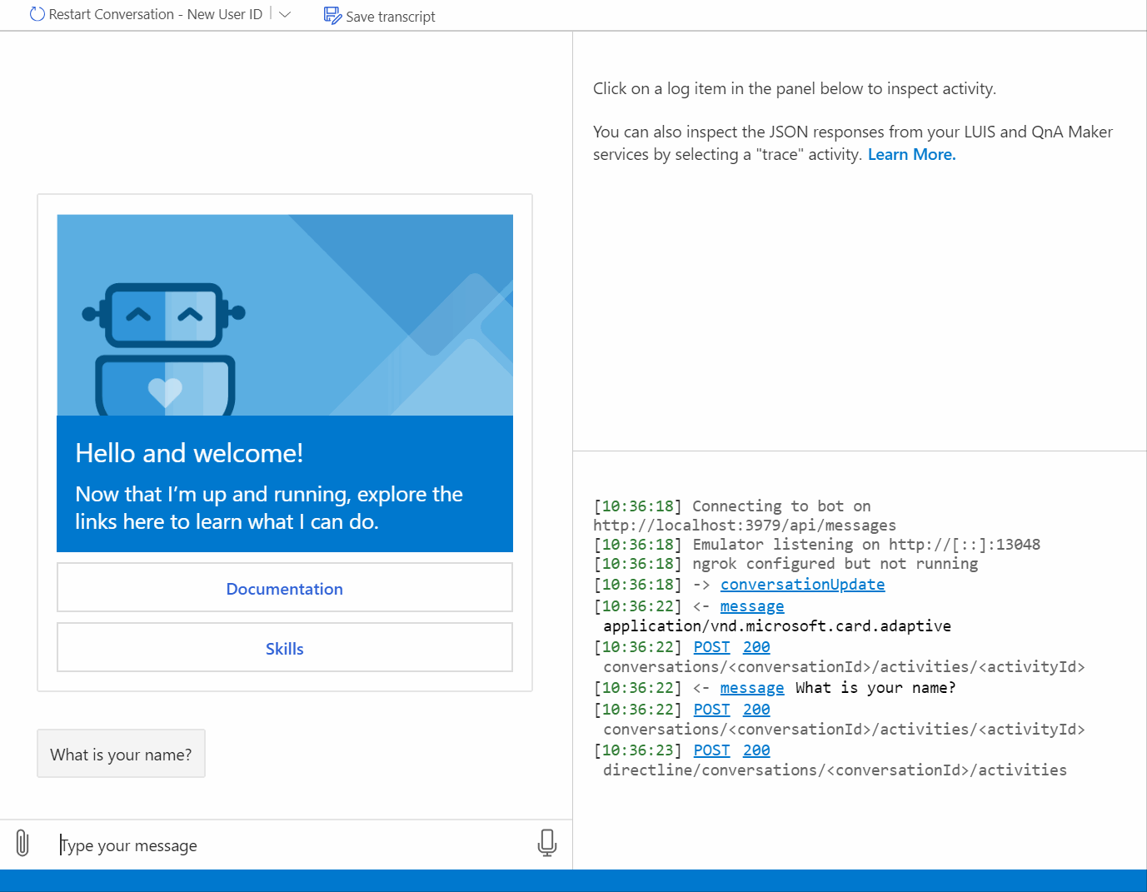1147x892 pixels.
Task: Open the message link for adaptive card
Action: click(752, 606)
